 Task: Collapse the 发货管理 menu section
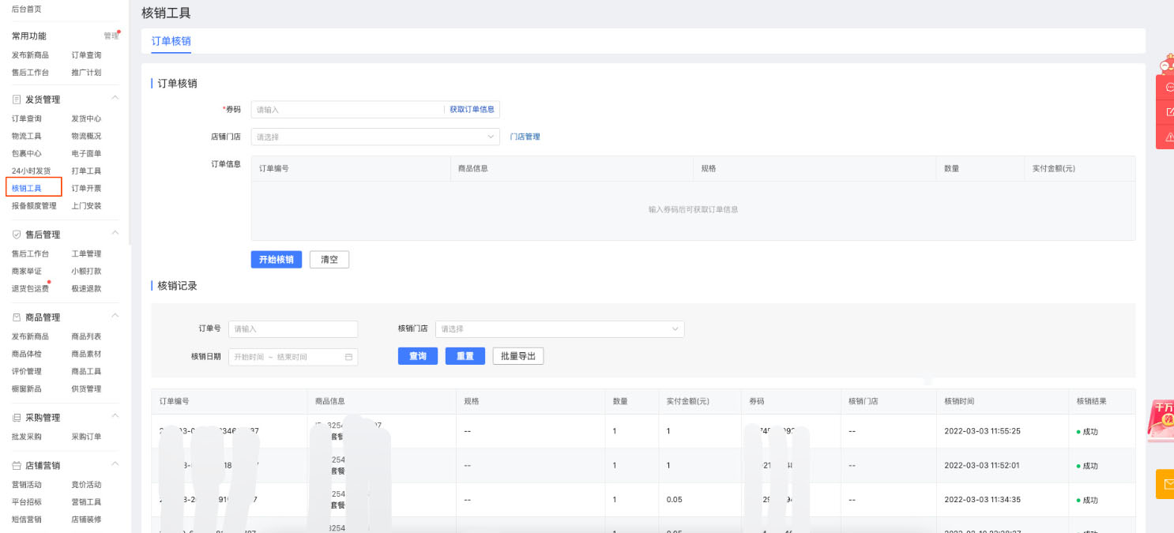[115, 98]
